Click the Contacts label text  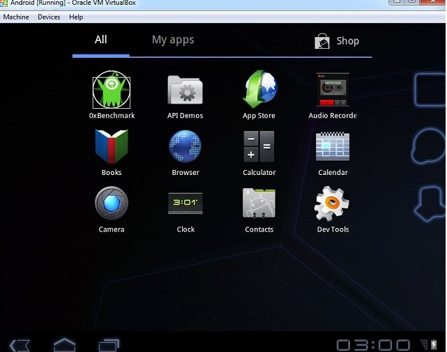[x=259, y=229]
